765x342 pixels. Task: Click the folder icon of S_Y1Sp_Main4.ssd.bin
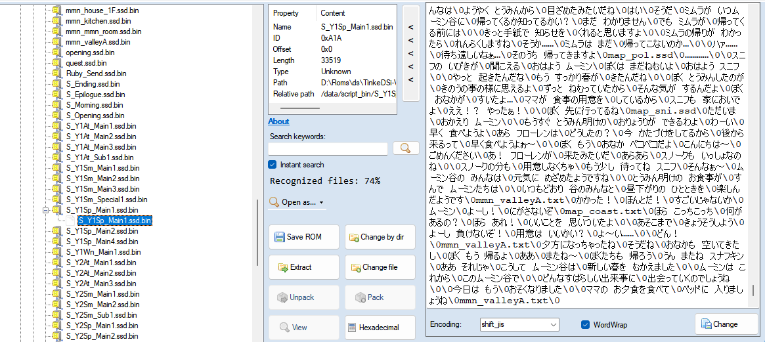point(57,242)
